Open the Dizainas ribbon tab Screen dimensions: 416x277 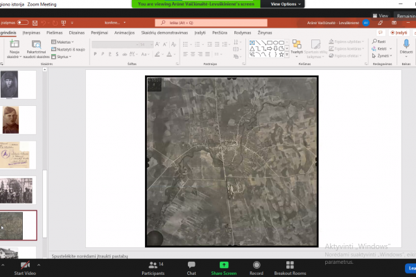click(x=77, y=33)
